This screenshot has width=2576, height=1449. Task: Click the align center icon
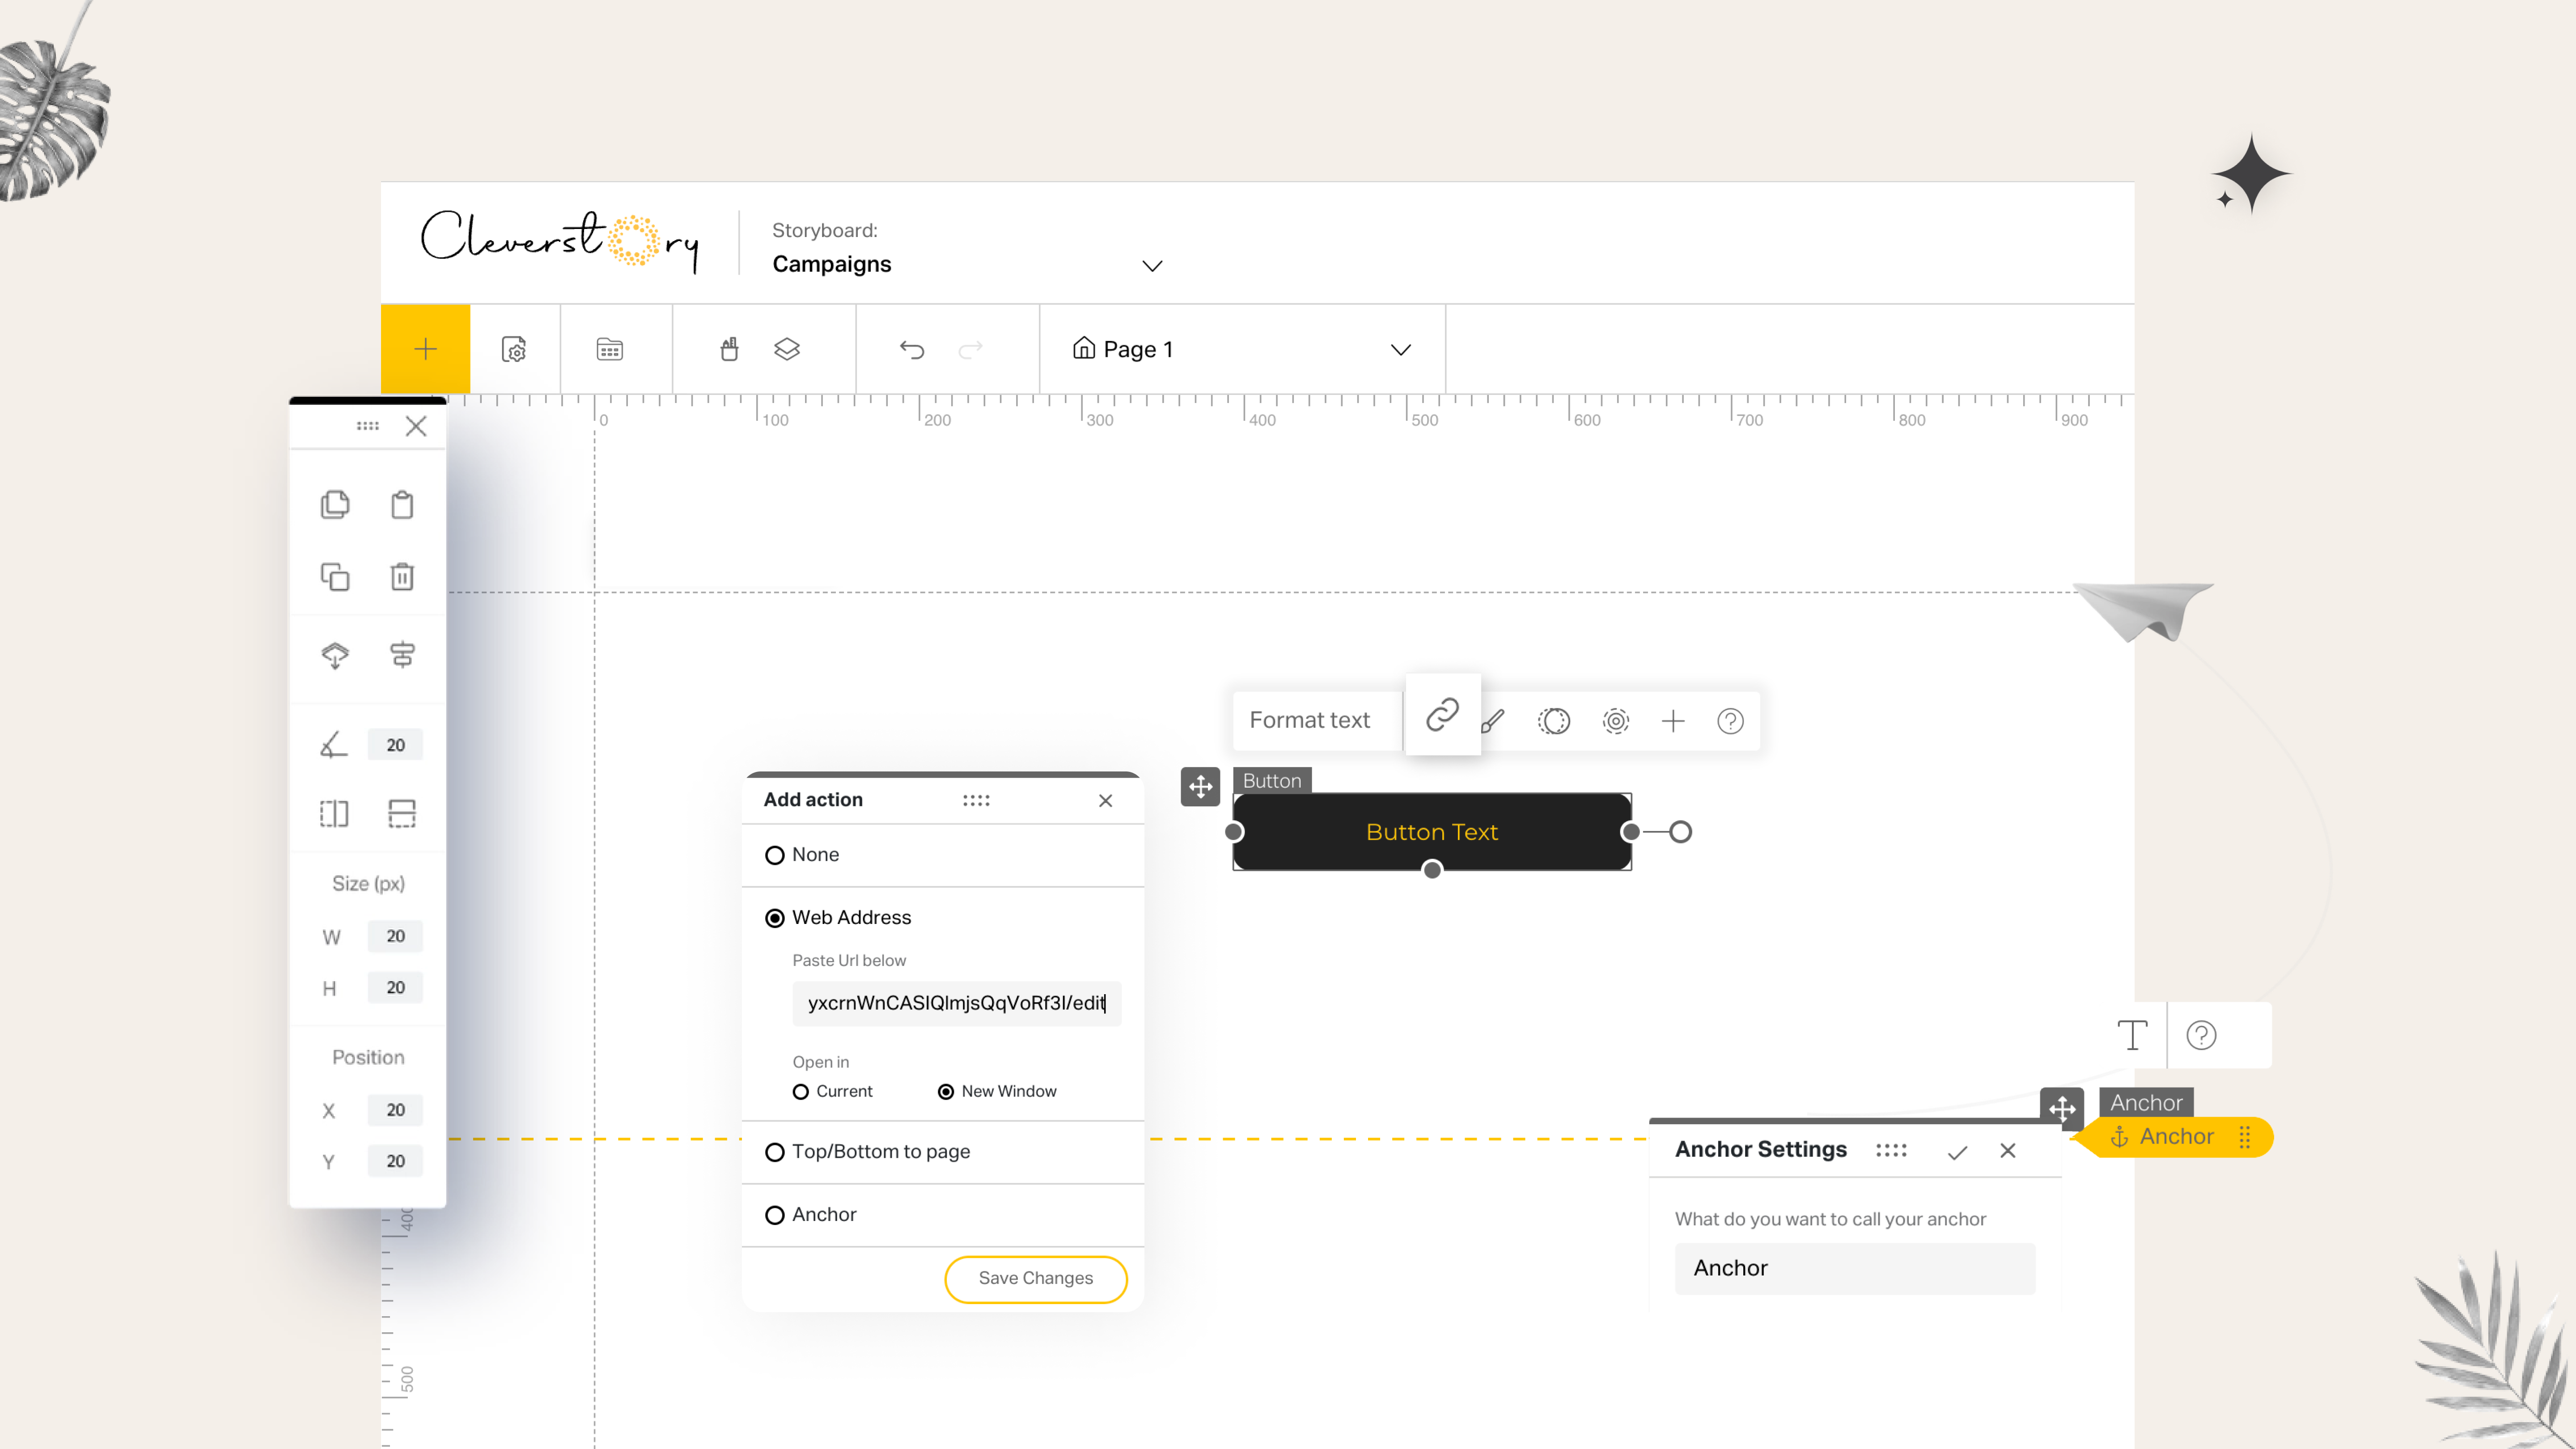coord(402,655)
